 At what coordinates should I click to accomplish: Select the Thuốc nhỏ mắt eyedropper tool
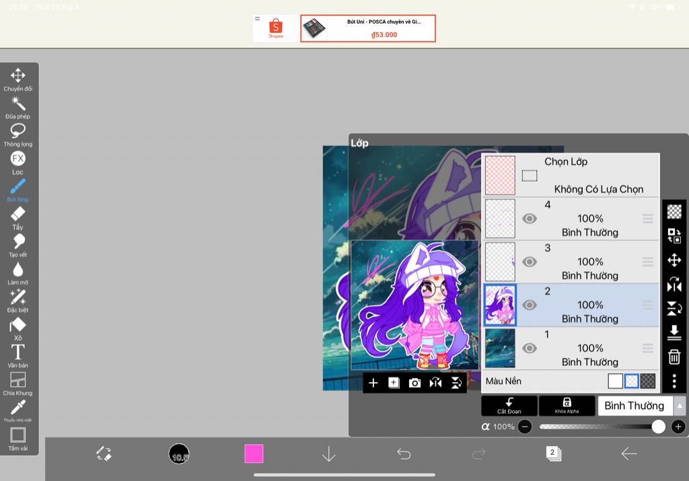pos(17,411)
